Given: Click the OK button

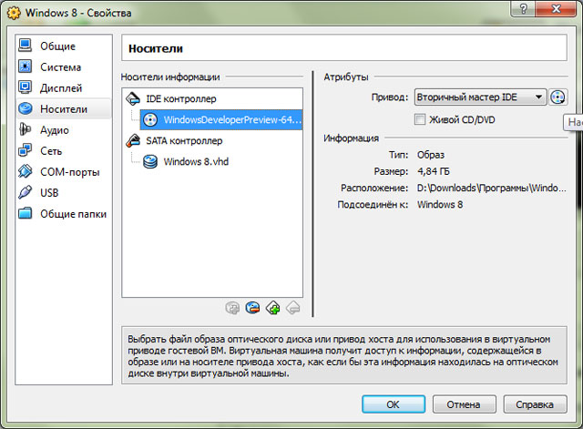Looking at the screenshot, I should 394,404.
